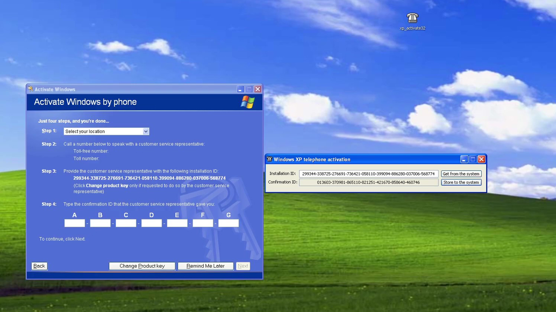The height and width of the screenshot is (312, 556).
Task: Close the Activate Windows window
Action: tap(257, 89)
